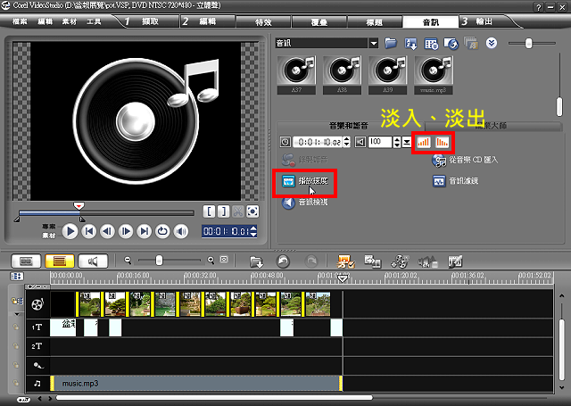This screenshot has height=406, width=571.
Task: Expand the library with double-chevron button
Action: 492,43
